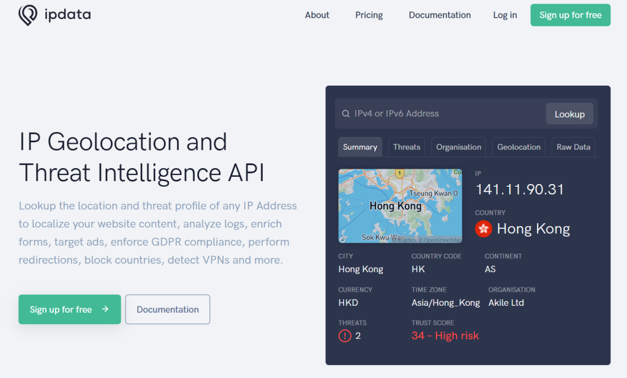
Task: Click the arrow in Sign up button
Action: pos(105,309)
